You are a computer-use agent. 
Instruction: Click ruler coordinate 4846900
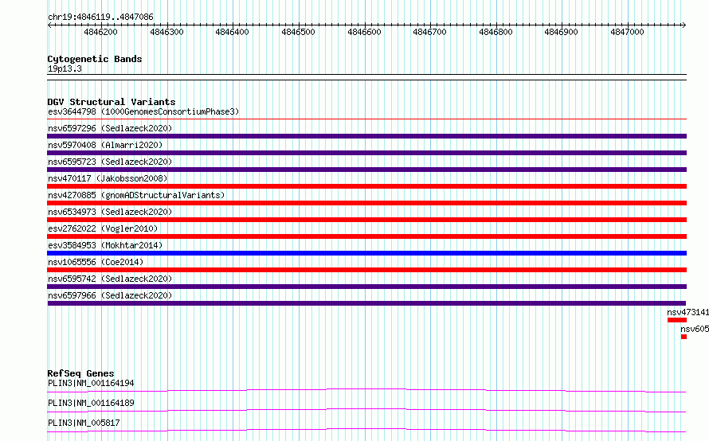(x=561, y=32)
